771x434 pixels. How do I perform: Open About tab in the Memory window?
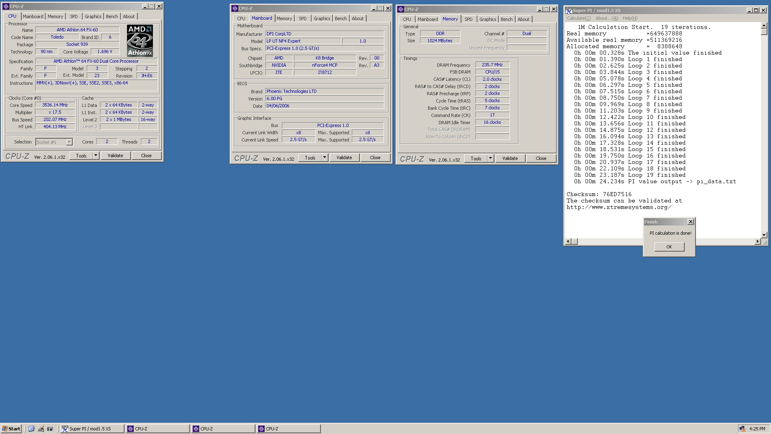pyautogui.click(x=524, y=19)
